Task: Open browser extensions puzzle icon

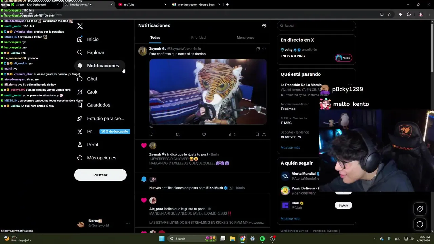Action: [409, 14]
